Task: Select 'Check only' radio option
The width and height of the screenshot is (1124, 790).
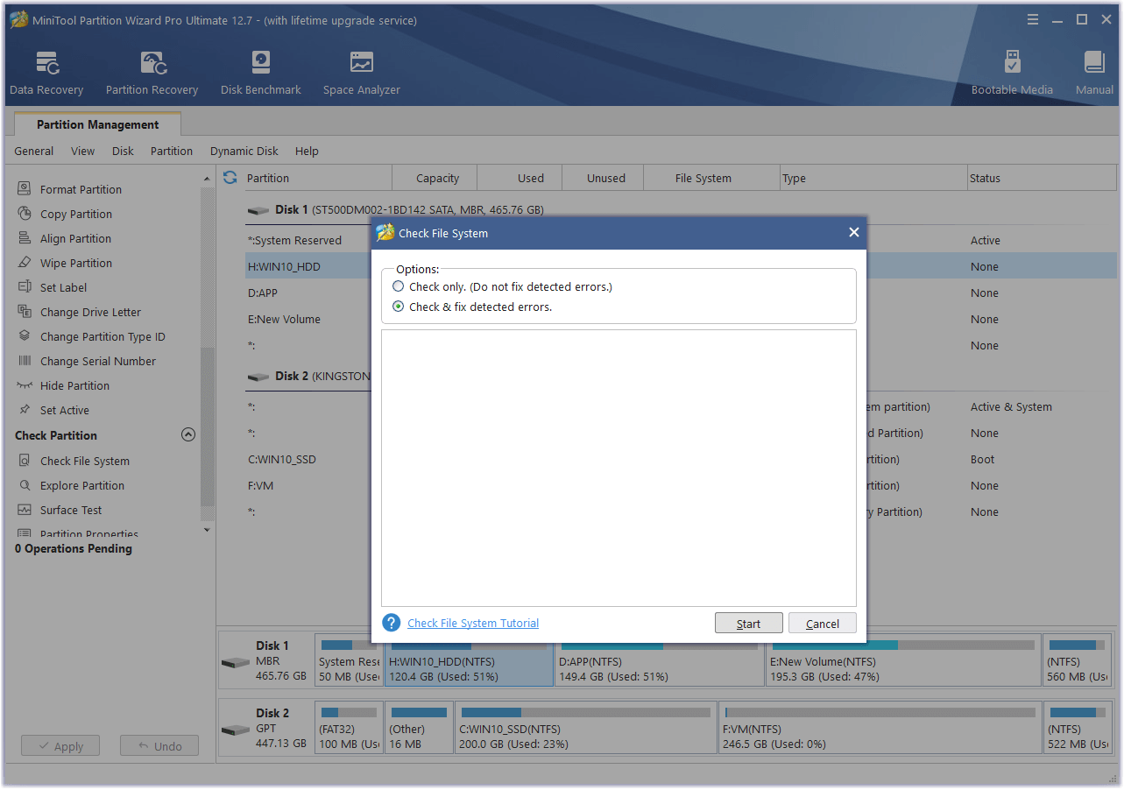Action: [399, 286]
